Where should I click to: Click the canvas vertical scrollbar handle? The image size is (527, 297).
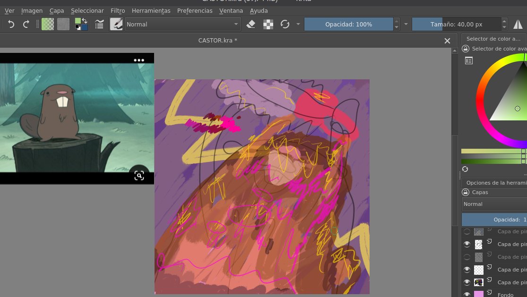454,180
